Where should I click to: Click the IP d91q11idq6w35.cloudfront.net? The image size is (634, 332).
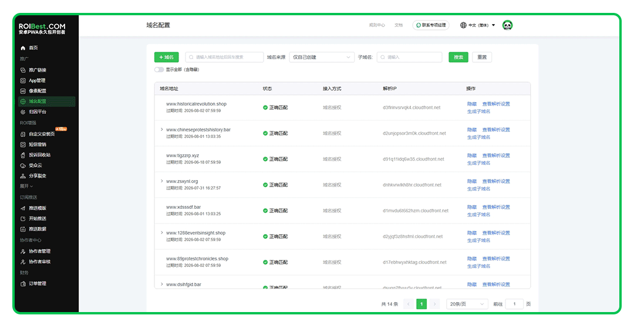click(x=413, y=159)
